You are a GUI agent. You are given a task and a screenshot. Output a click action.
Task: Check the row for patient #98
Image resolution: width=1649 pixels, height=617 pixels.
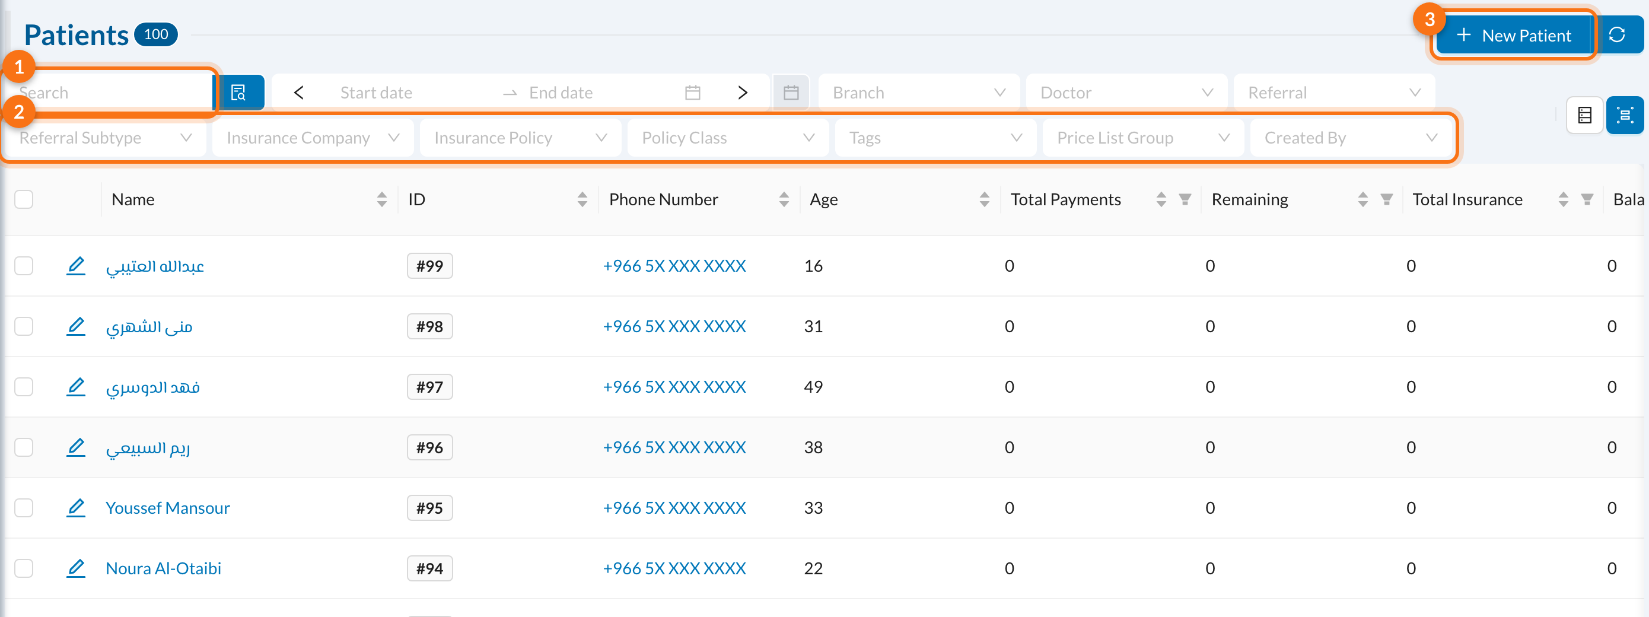click(x=24, y=326)
